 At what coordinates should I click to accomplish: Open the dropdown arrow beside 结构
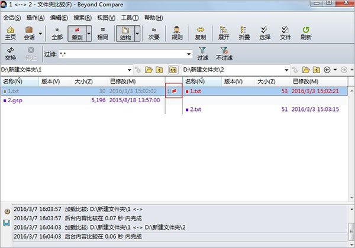[137, 34]
